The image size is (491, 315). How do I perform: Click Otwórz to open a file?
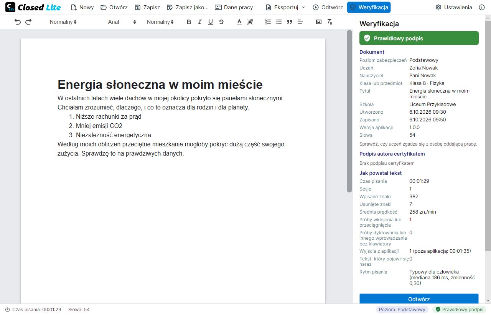(x=114, y=7)
